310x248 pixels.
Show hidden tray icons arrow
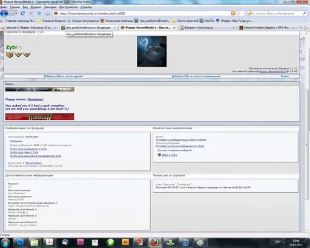(x=285, y=242)
